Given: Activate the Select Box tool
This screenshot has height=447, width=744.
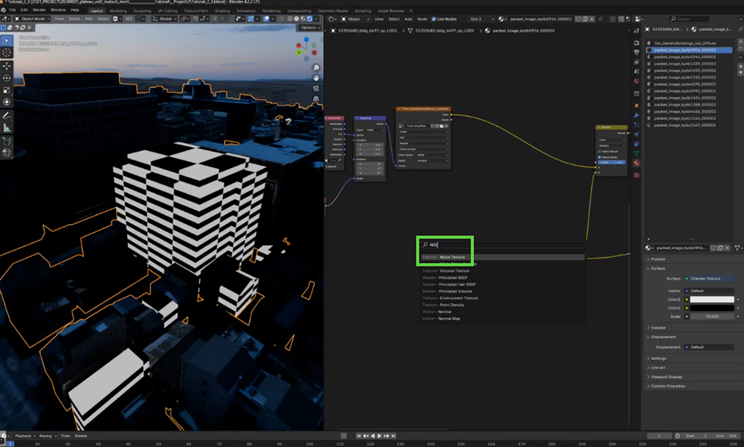Looking at the screenshot, I should click(7, 40).
